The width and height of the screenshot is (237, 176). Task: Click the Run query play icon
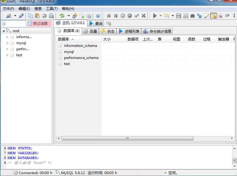[155, 16]
